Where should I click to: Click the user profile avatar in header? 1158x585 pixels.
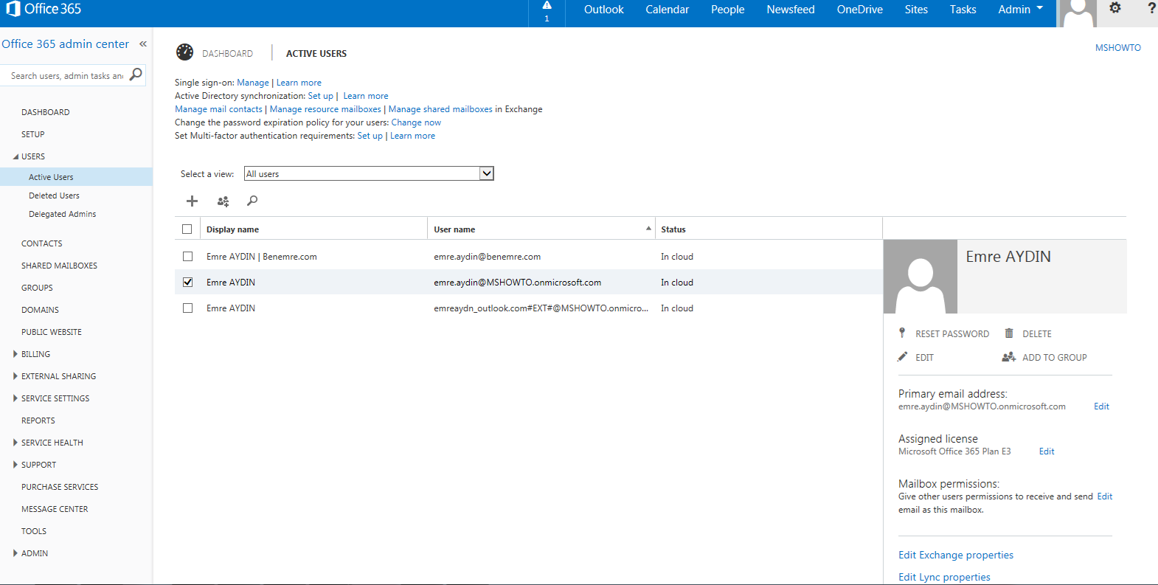click(x=1078, y=13)
